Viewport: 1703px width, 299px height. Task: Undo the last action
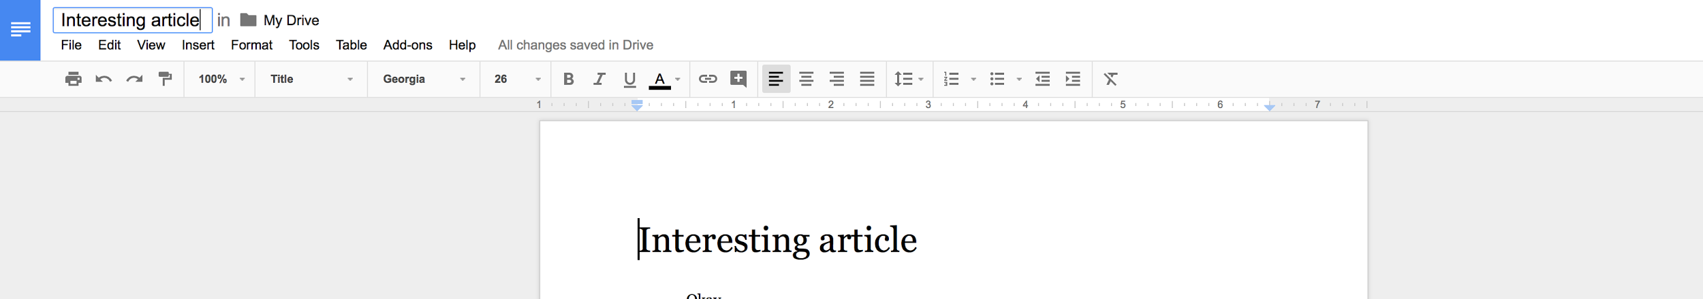(104, 79)
